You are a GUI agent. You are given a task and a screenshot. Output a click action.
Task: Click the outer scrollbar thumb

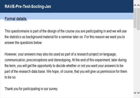pos(138,19)
